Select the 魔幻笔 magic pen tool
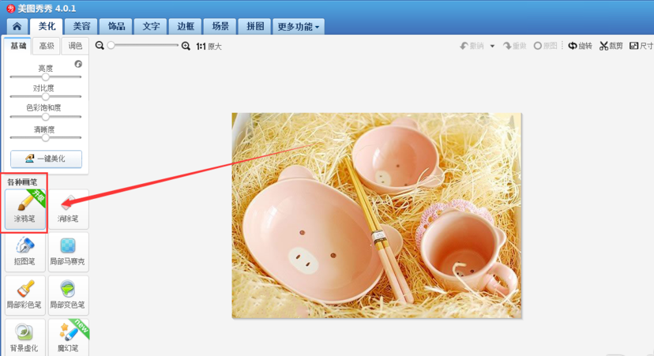This screenshot has width=654, height=356. [69, 338]
